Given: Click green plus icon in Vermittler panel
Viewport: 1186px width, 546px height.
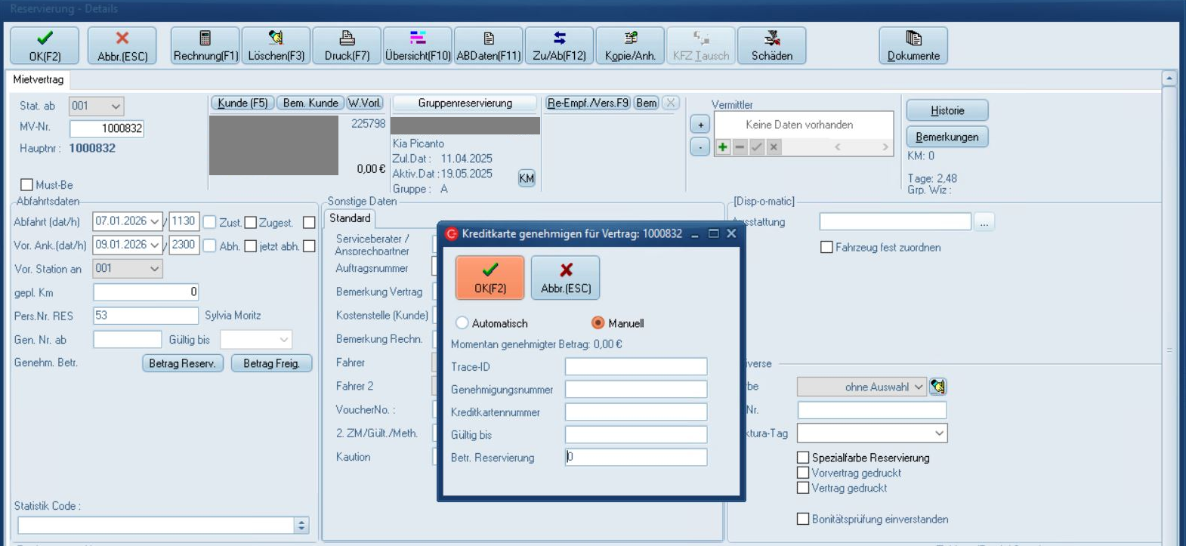Looking at the screenshot, I should point(723,147).
